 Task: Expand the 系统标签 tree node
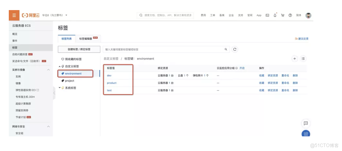pyautogui.click(x=60, y=88)
